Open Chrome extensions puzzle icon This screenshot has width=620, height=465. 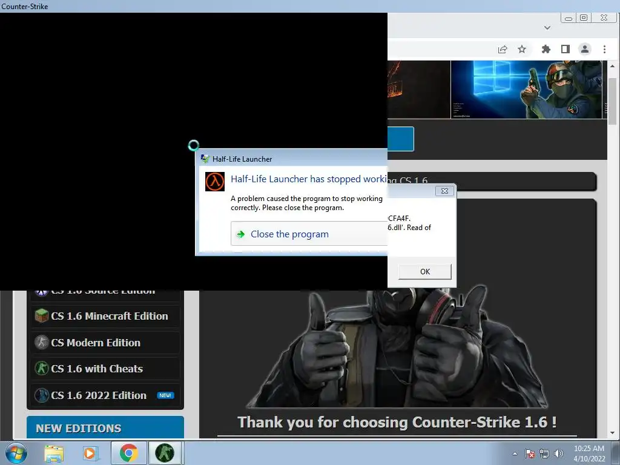[x=546, y=49]
